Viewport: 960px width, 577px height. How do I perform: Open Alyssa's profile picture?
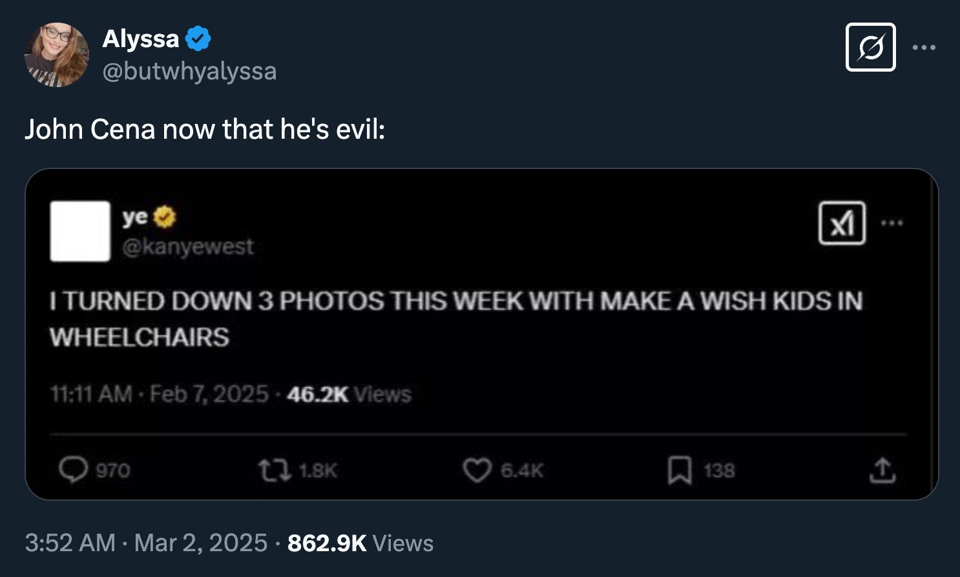tap(56, 55)
